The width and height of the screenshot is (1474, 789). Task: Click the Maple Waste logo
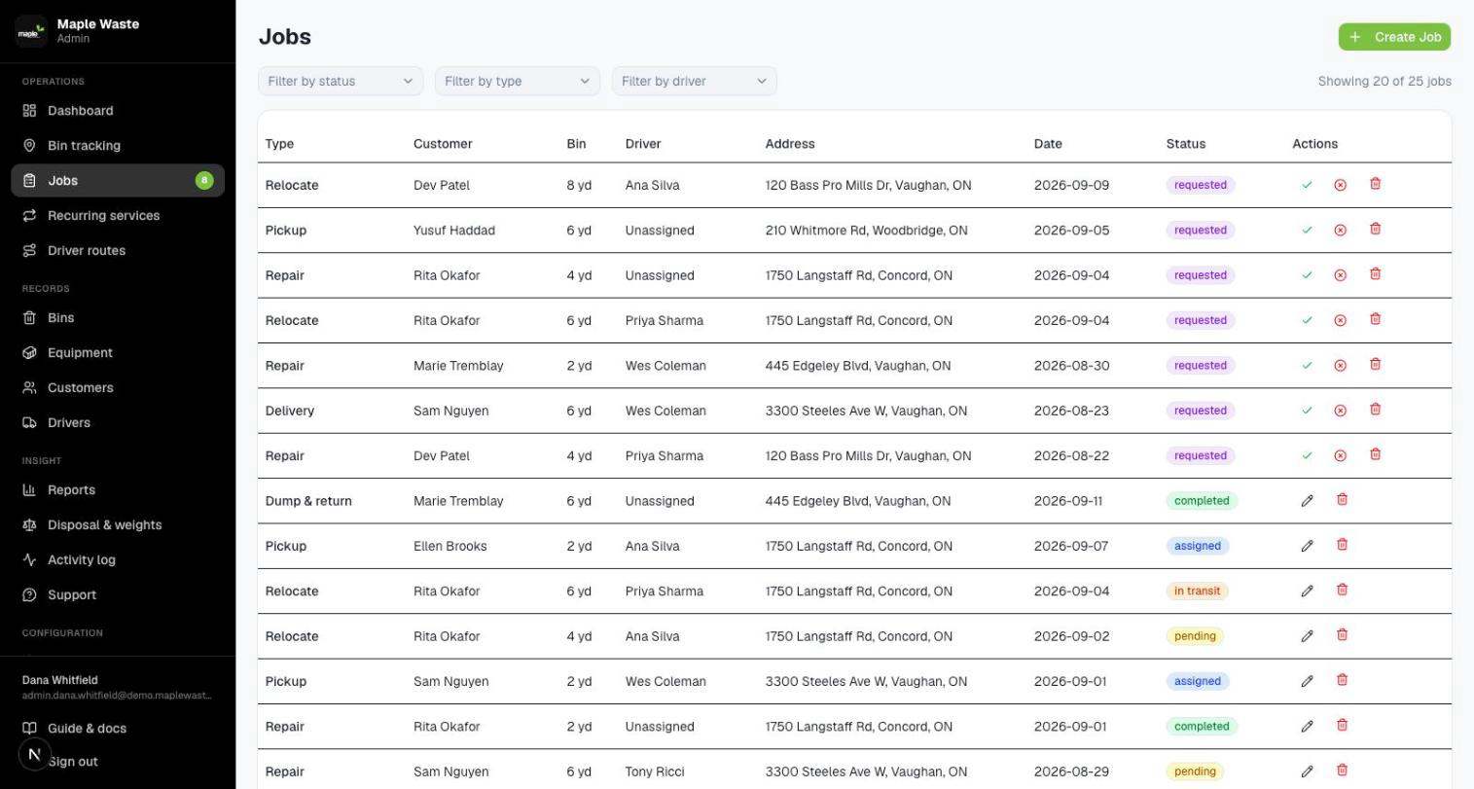(x=30, y=31)
